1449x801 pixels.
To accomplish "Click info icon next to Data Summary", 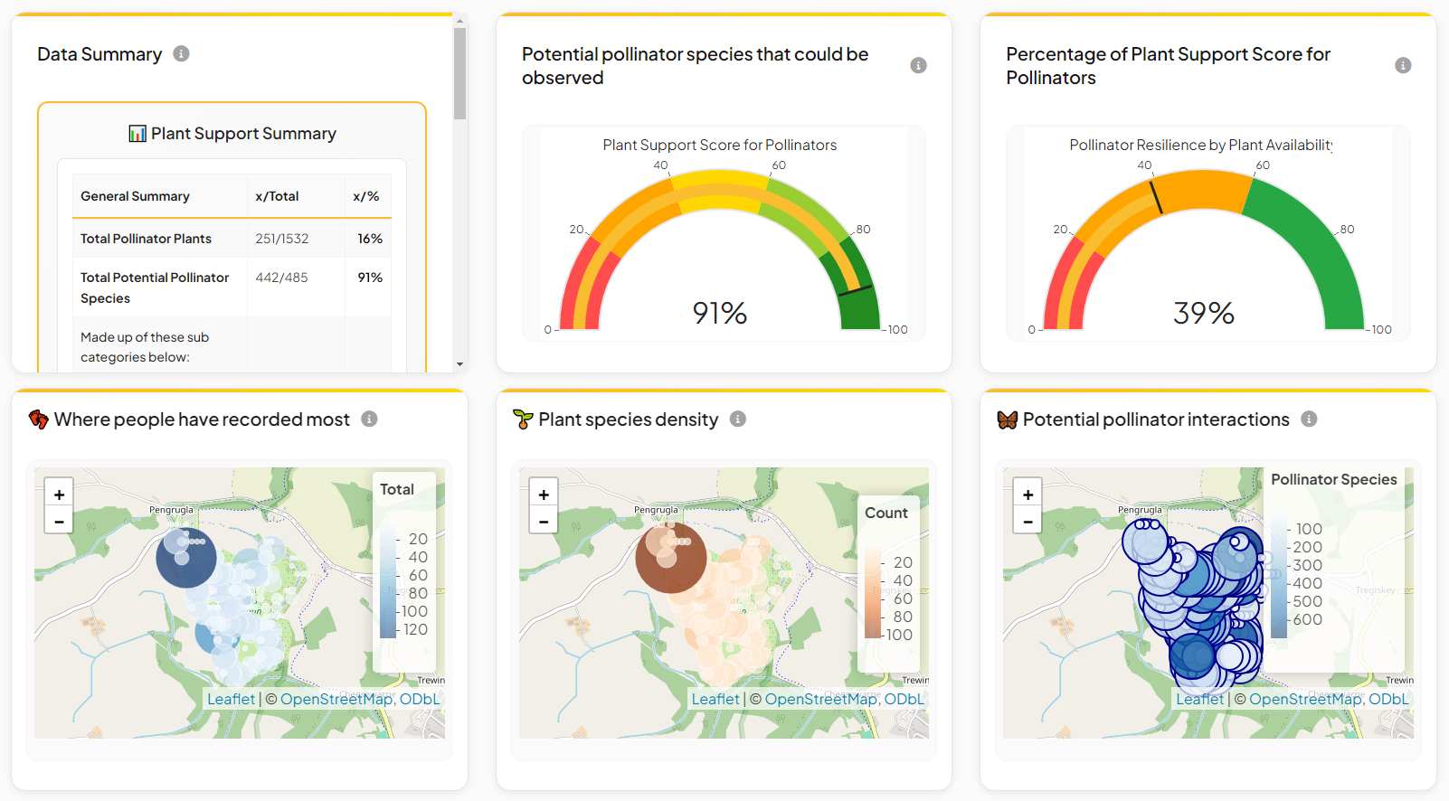I will (x=181, y=54).
